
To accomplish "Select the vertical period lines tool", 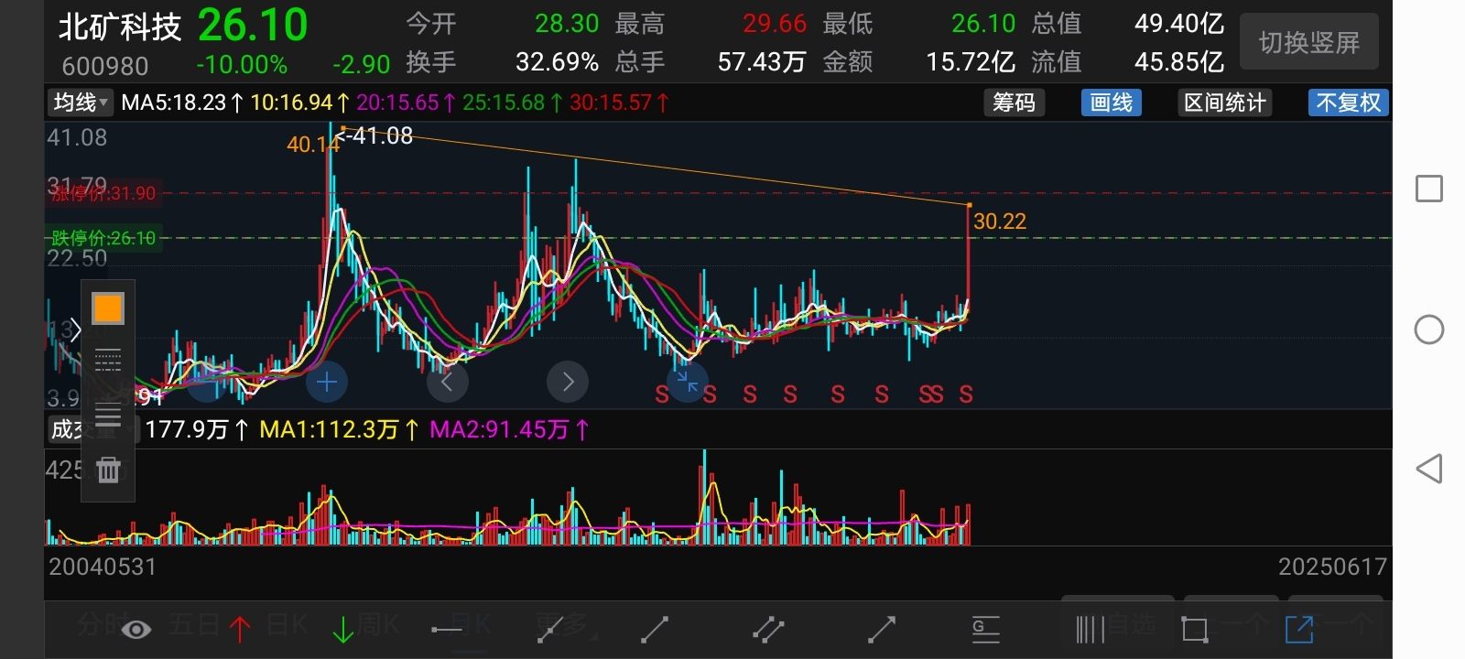I will 1090,629.
